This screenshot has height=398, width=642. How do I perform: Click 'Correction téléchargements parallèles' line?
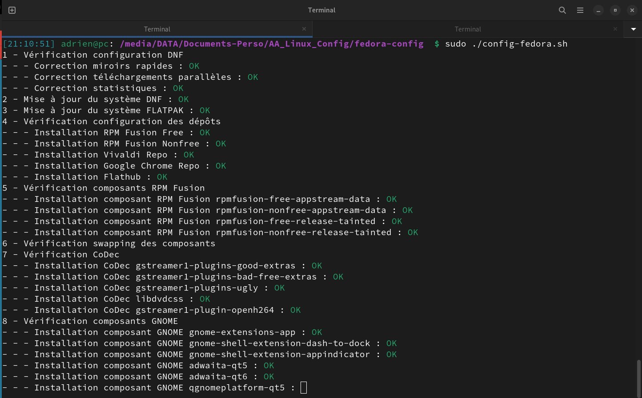coord(130,77)
